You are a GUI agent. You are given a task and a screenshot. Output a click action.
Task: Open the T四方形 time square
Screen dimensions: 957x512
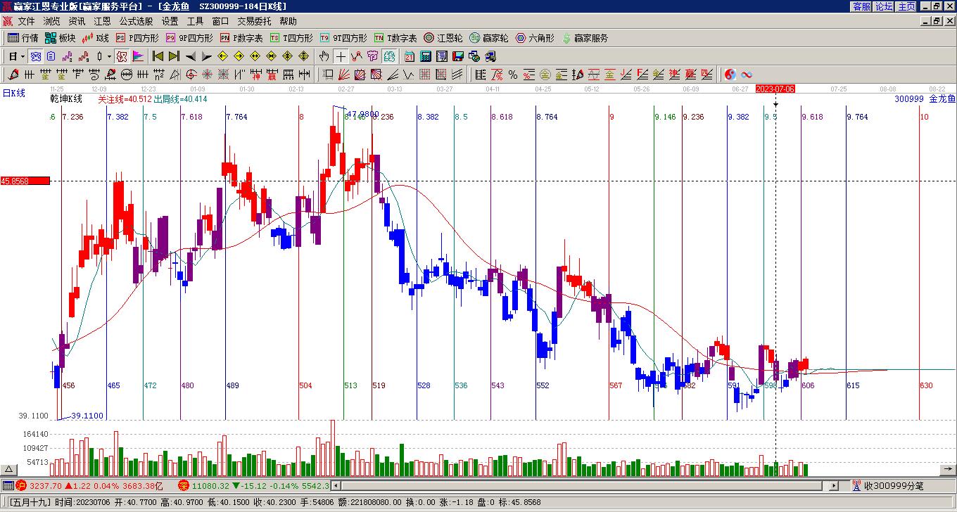coord(291,38)
